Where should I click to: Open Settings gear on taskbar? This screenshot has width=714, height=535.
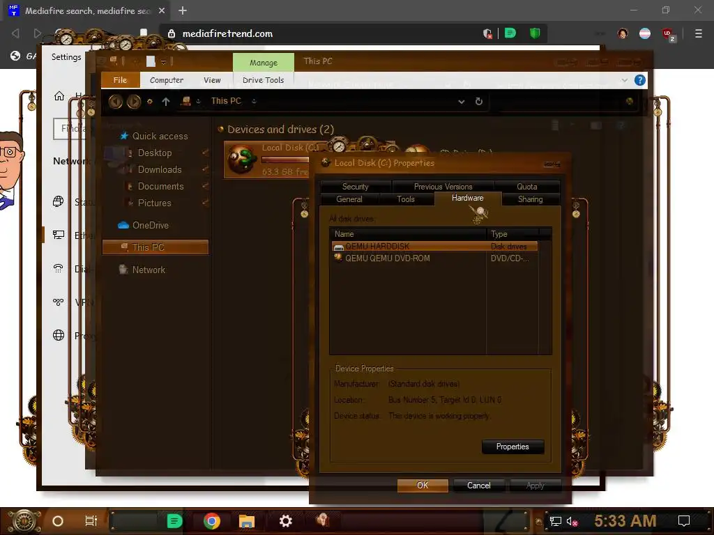(x=285, y=521)
